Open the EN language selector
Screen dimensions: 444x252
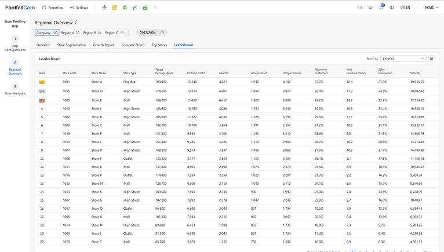405,8
